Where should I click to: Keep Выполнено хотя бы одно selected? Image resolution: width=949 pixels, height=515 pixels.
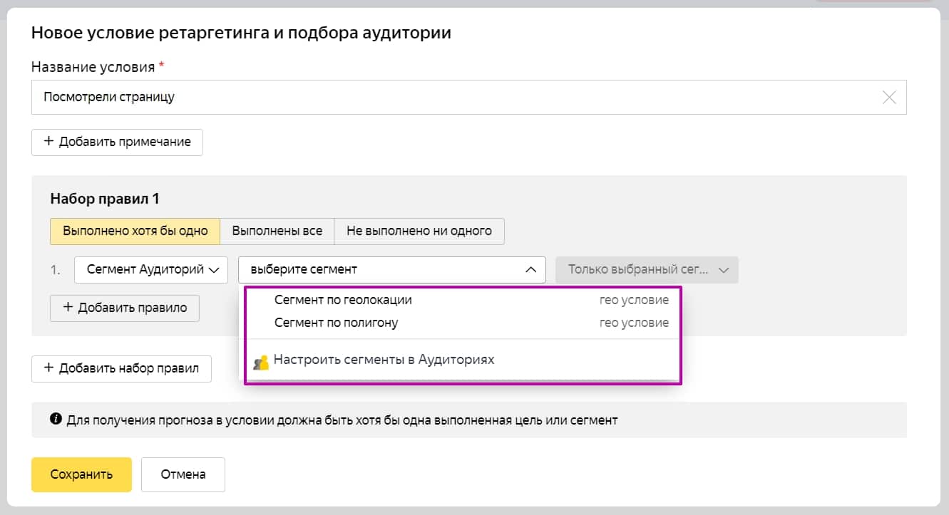[x=135, y=231]
